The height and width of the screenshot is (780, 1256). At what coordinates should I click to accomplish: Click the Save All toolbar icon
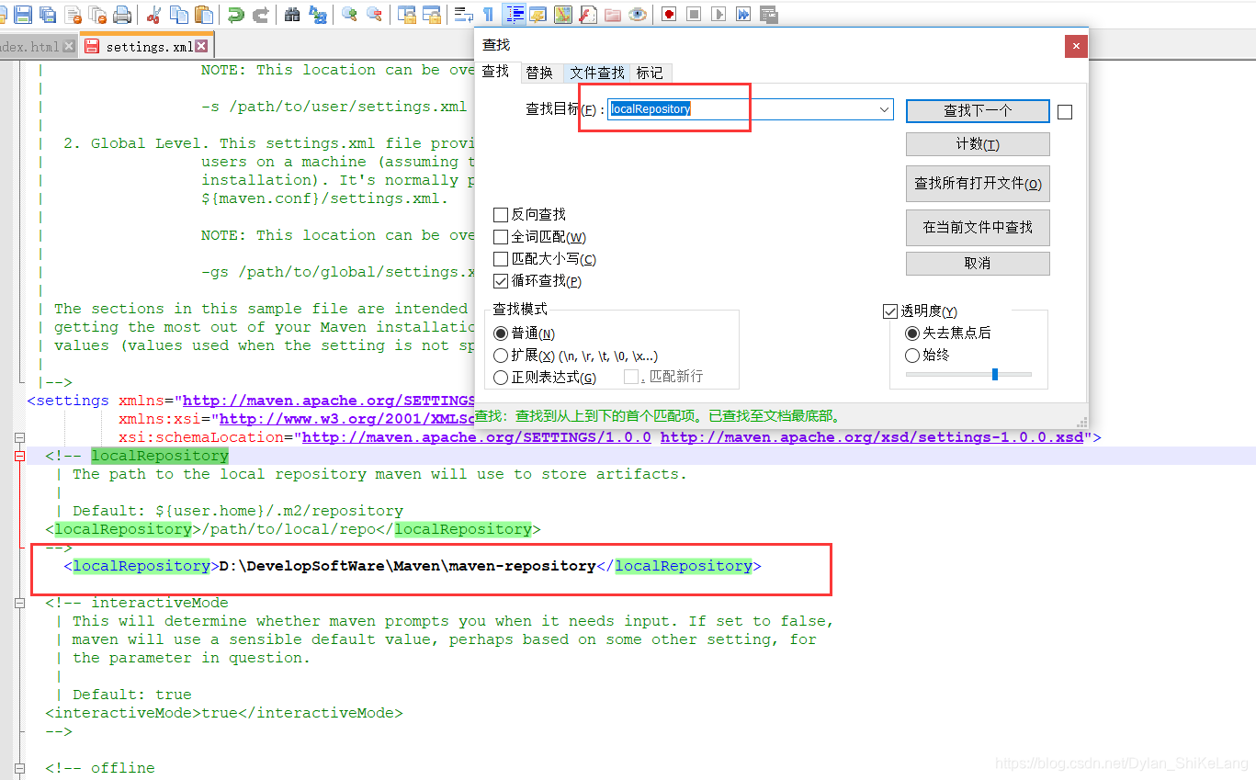(x=47, y=15)
